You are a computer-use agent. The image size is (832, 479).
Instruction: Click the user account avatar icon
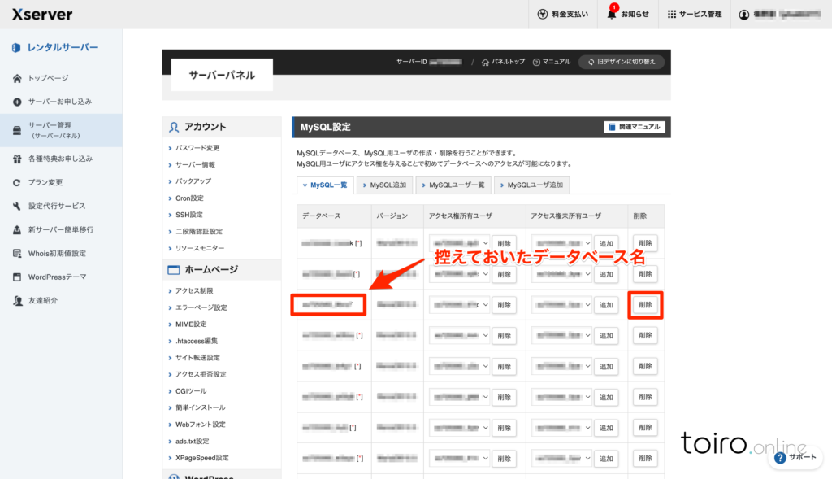tap(743, 14)
